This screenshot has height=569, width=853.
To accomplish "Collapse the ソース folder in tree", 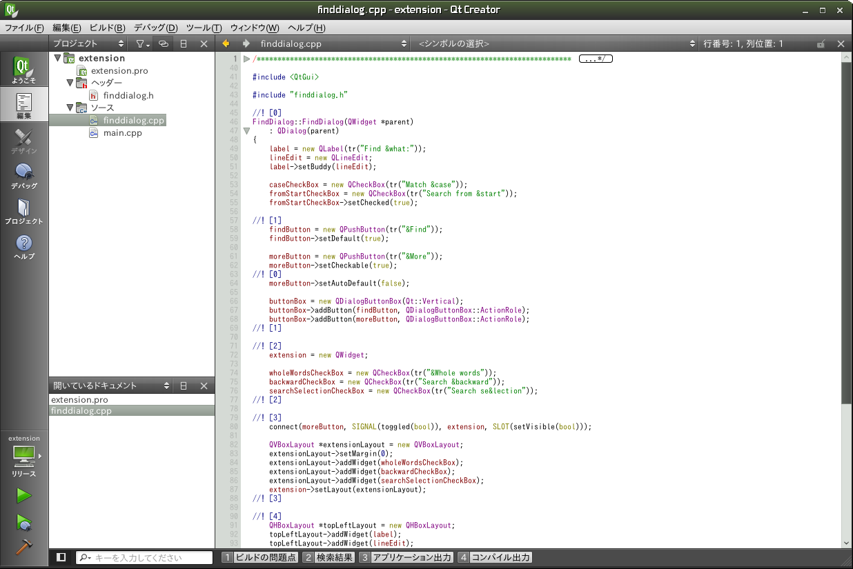I will pos(70,108).
